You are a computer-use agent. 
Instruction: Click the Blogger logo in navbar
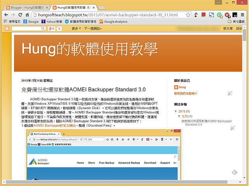7,29
